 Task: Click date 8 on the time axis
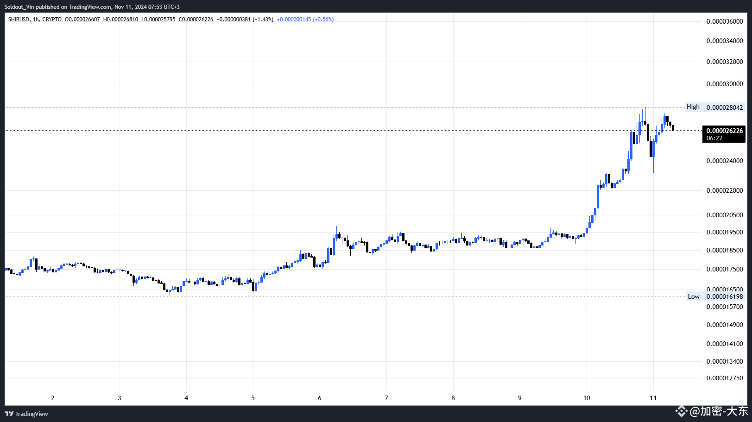[453, 398]
